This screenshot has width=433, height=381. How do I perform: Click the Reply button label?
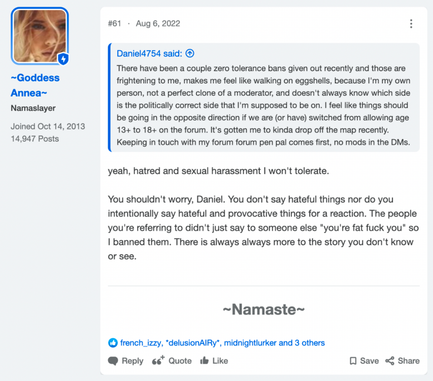click(132, 361)
